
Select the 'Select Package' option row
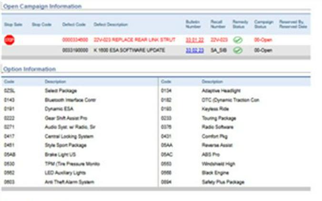(61, 91)
